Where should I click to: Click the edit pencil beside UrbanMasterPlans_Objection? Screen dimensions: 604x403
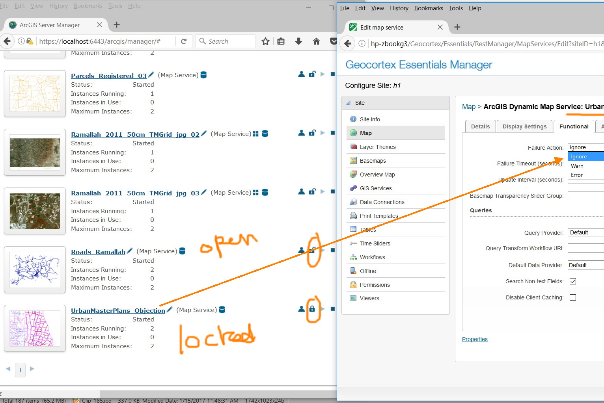coord(170,310)
